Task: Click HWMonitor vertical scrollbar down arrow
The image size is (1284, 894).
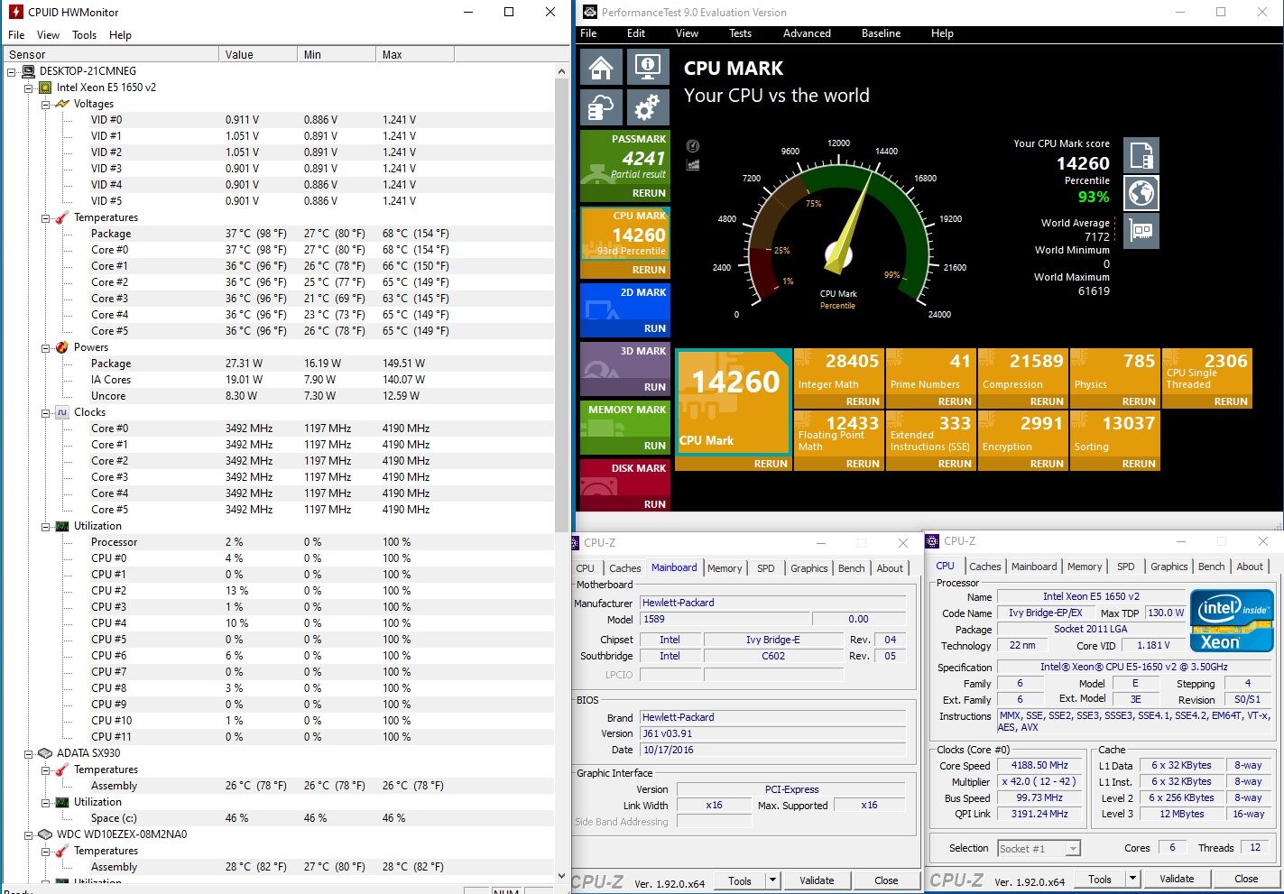Action: coord(562,875)
